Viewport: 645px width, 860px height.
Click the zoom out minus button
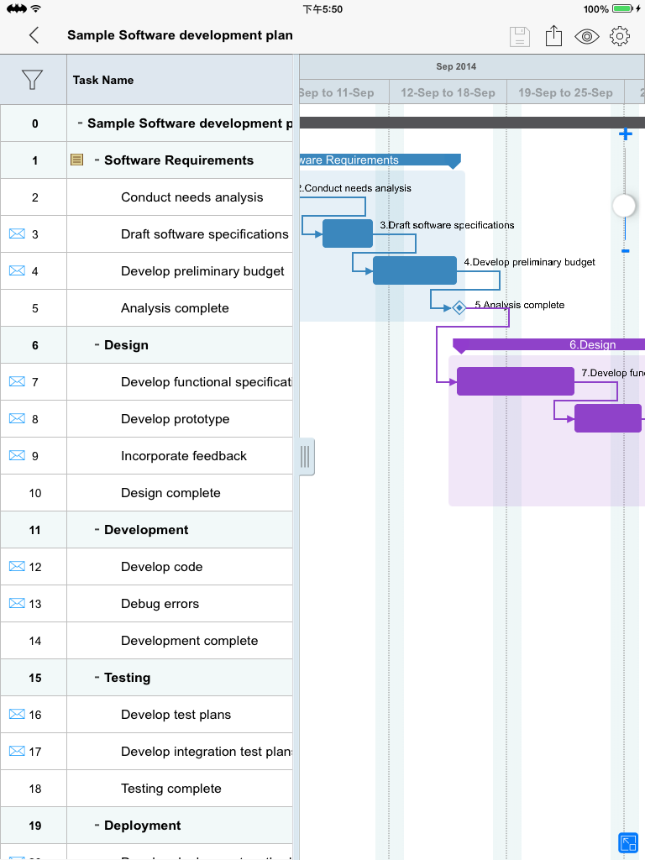tap(625, 251)
